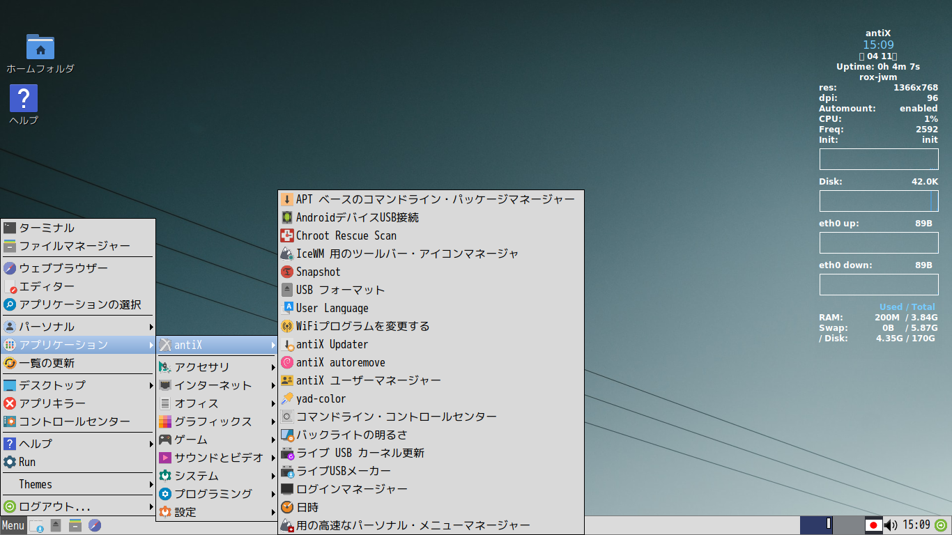952x535 pixels.
Task: Click the User Language icon
Action: click(x=287, y=308)
